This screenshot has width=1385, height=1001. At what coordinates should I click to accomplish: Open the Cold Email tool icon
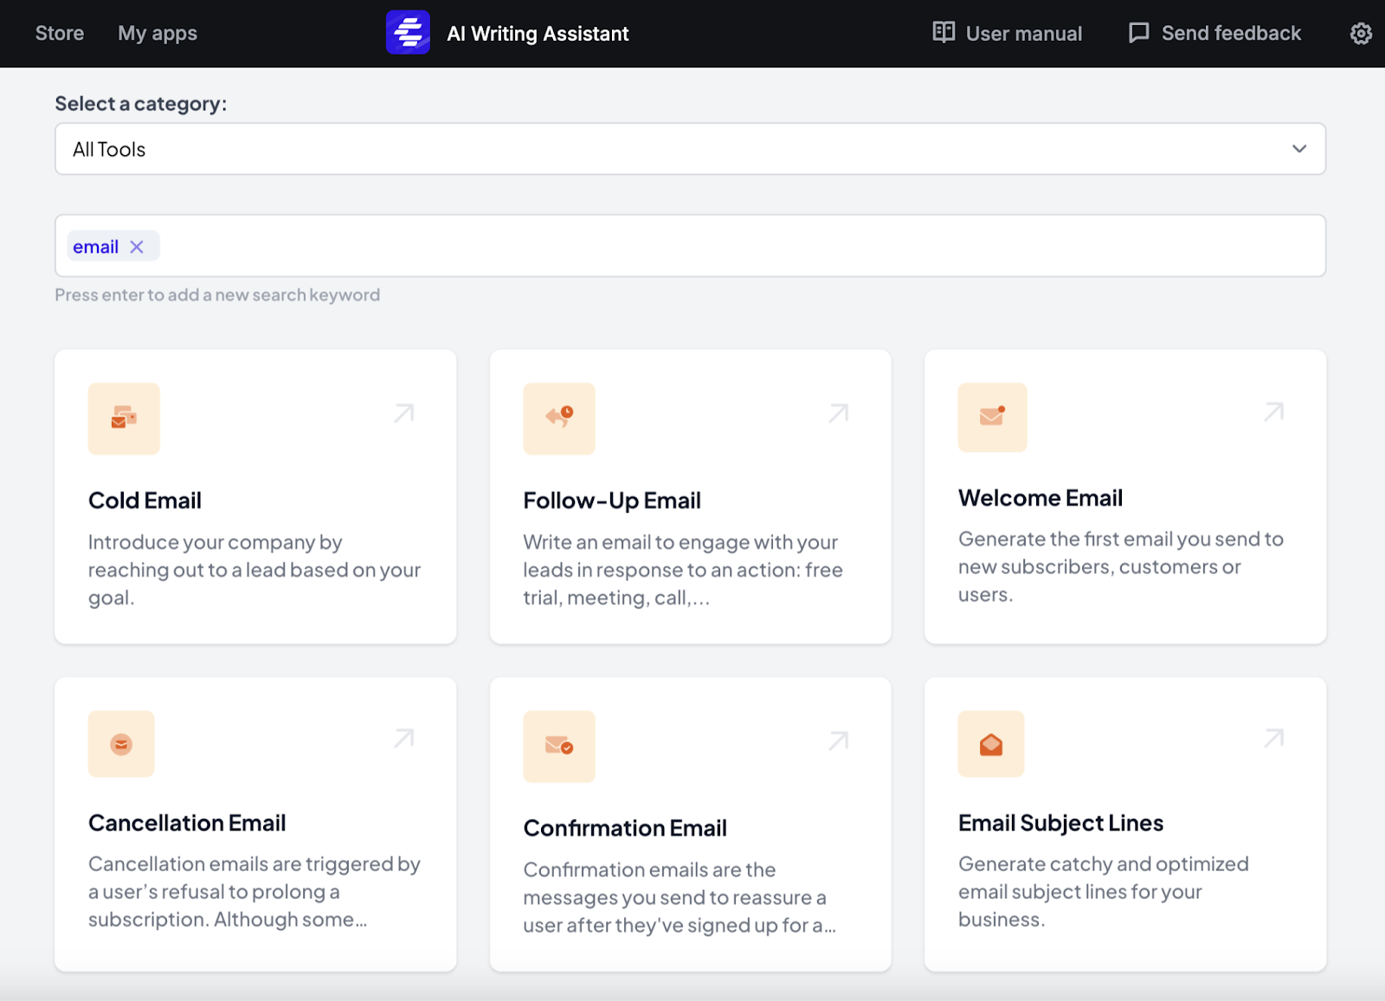124,418
